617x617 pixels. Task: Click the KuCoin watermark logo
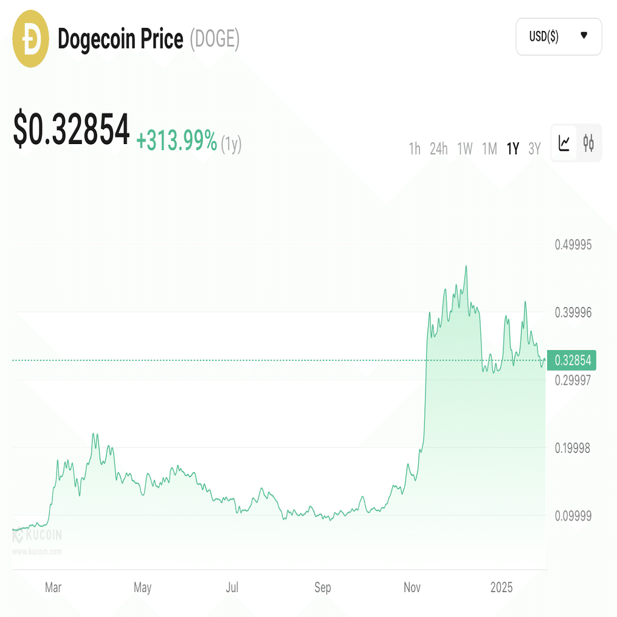coord(36,536)
